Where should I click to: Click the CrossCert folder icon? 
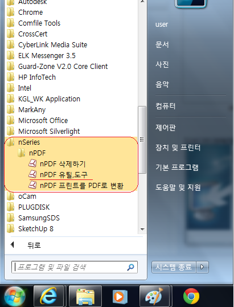point(10,34)
